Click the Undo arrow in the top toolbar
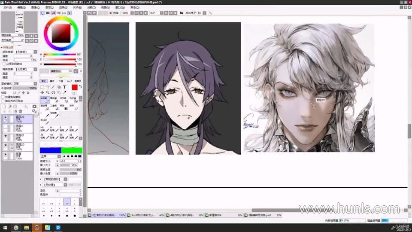Viewport: 412px width, 232px height. (89, 13)
